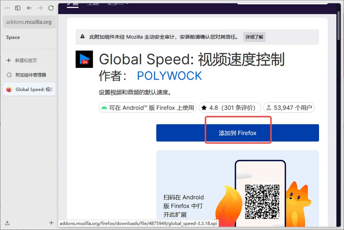344x230 pixels.
Task: Go back with the left arrow
Action: coord(29,8)
